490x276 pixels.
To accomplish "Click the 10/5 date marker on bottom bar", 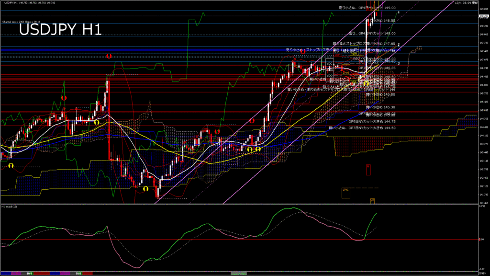I will (78, 273).
